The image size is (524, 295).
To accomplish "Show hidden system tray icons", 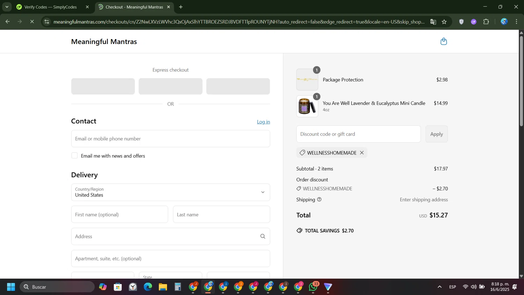I will pos(439,287).
